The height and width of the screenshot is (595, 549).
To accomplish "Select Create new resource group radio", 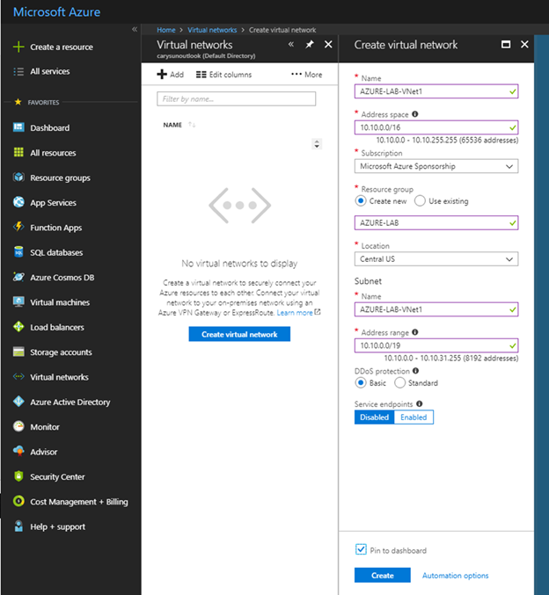I will [x=361, y=200].
